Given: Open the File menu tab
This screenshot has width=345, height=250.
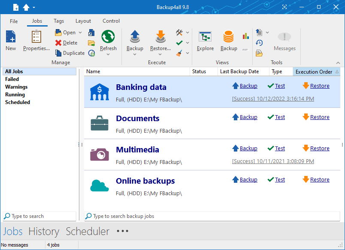Looking at the screenshot, I should pyautogui.click(x=14, y=21).
